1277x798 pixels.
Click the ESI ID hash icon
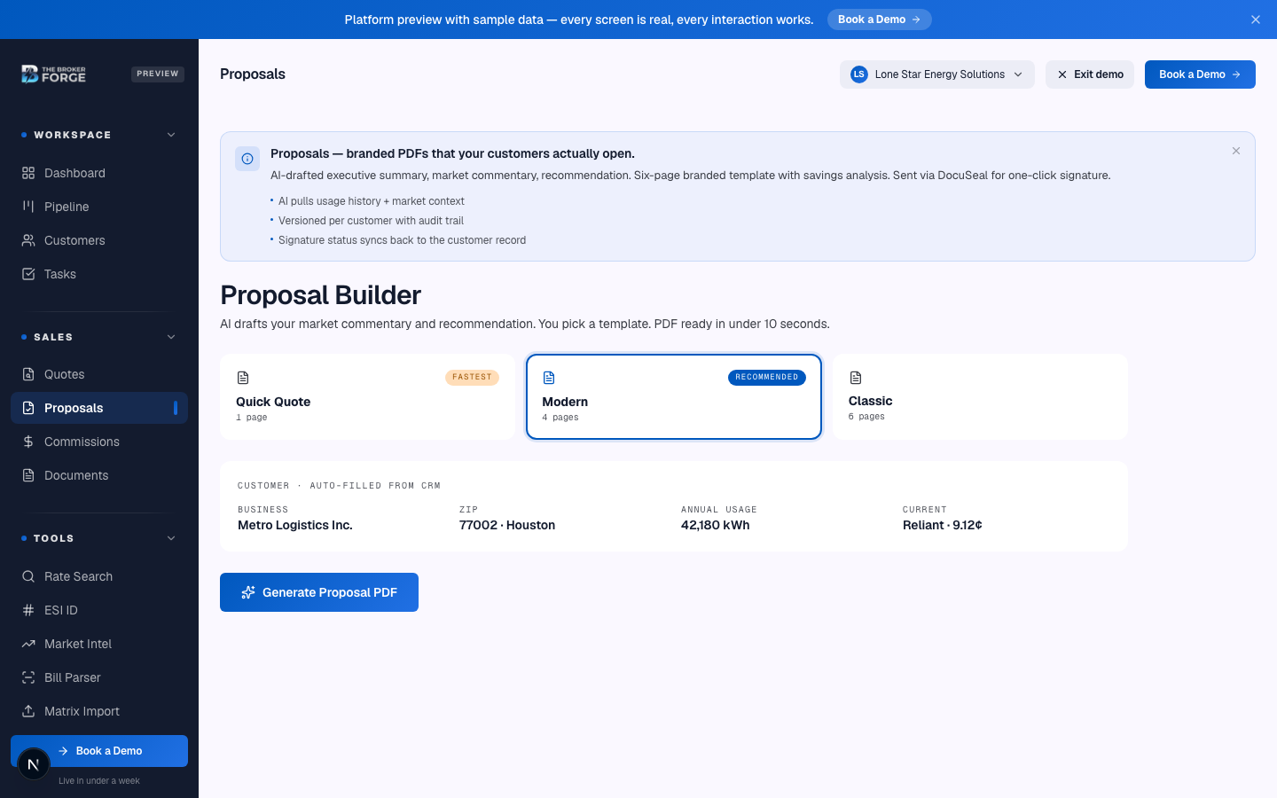pos(28,610)
